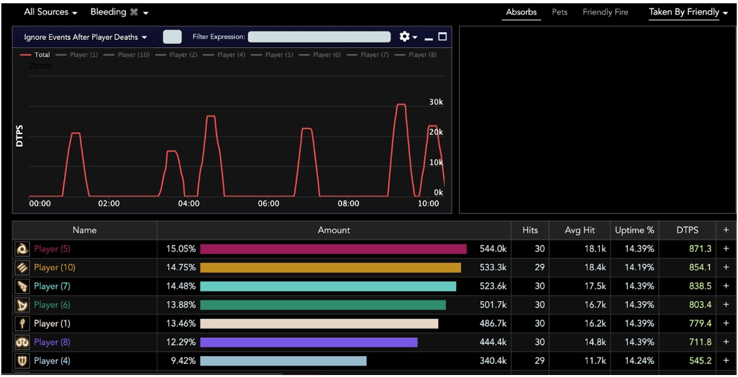Click the Player (10) class icon

click(x=22, y=267)
